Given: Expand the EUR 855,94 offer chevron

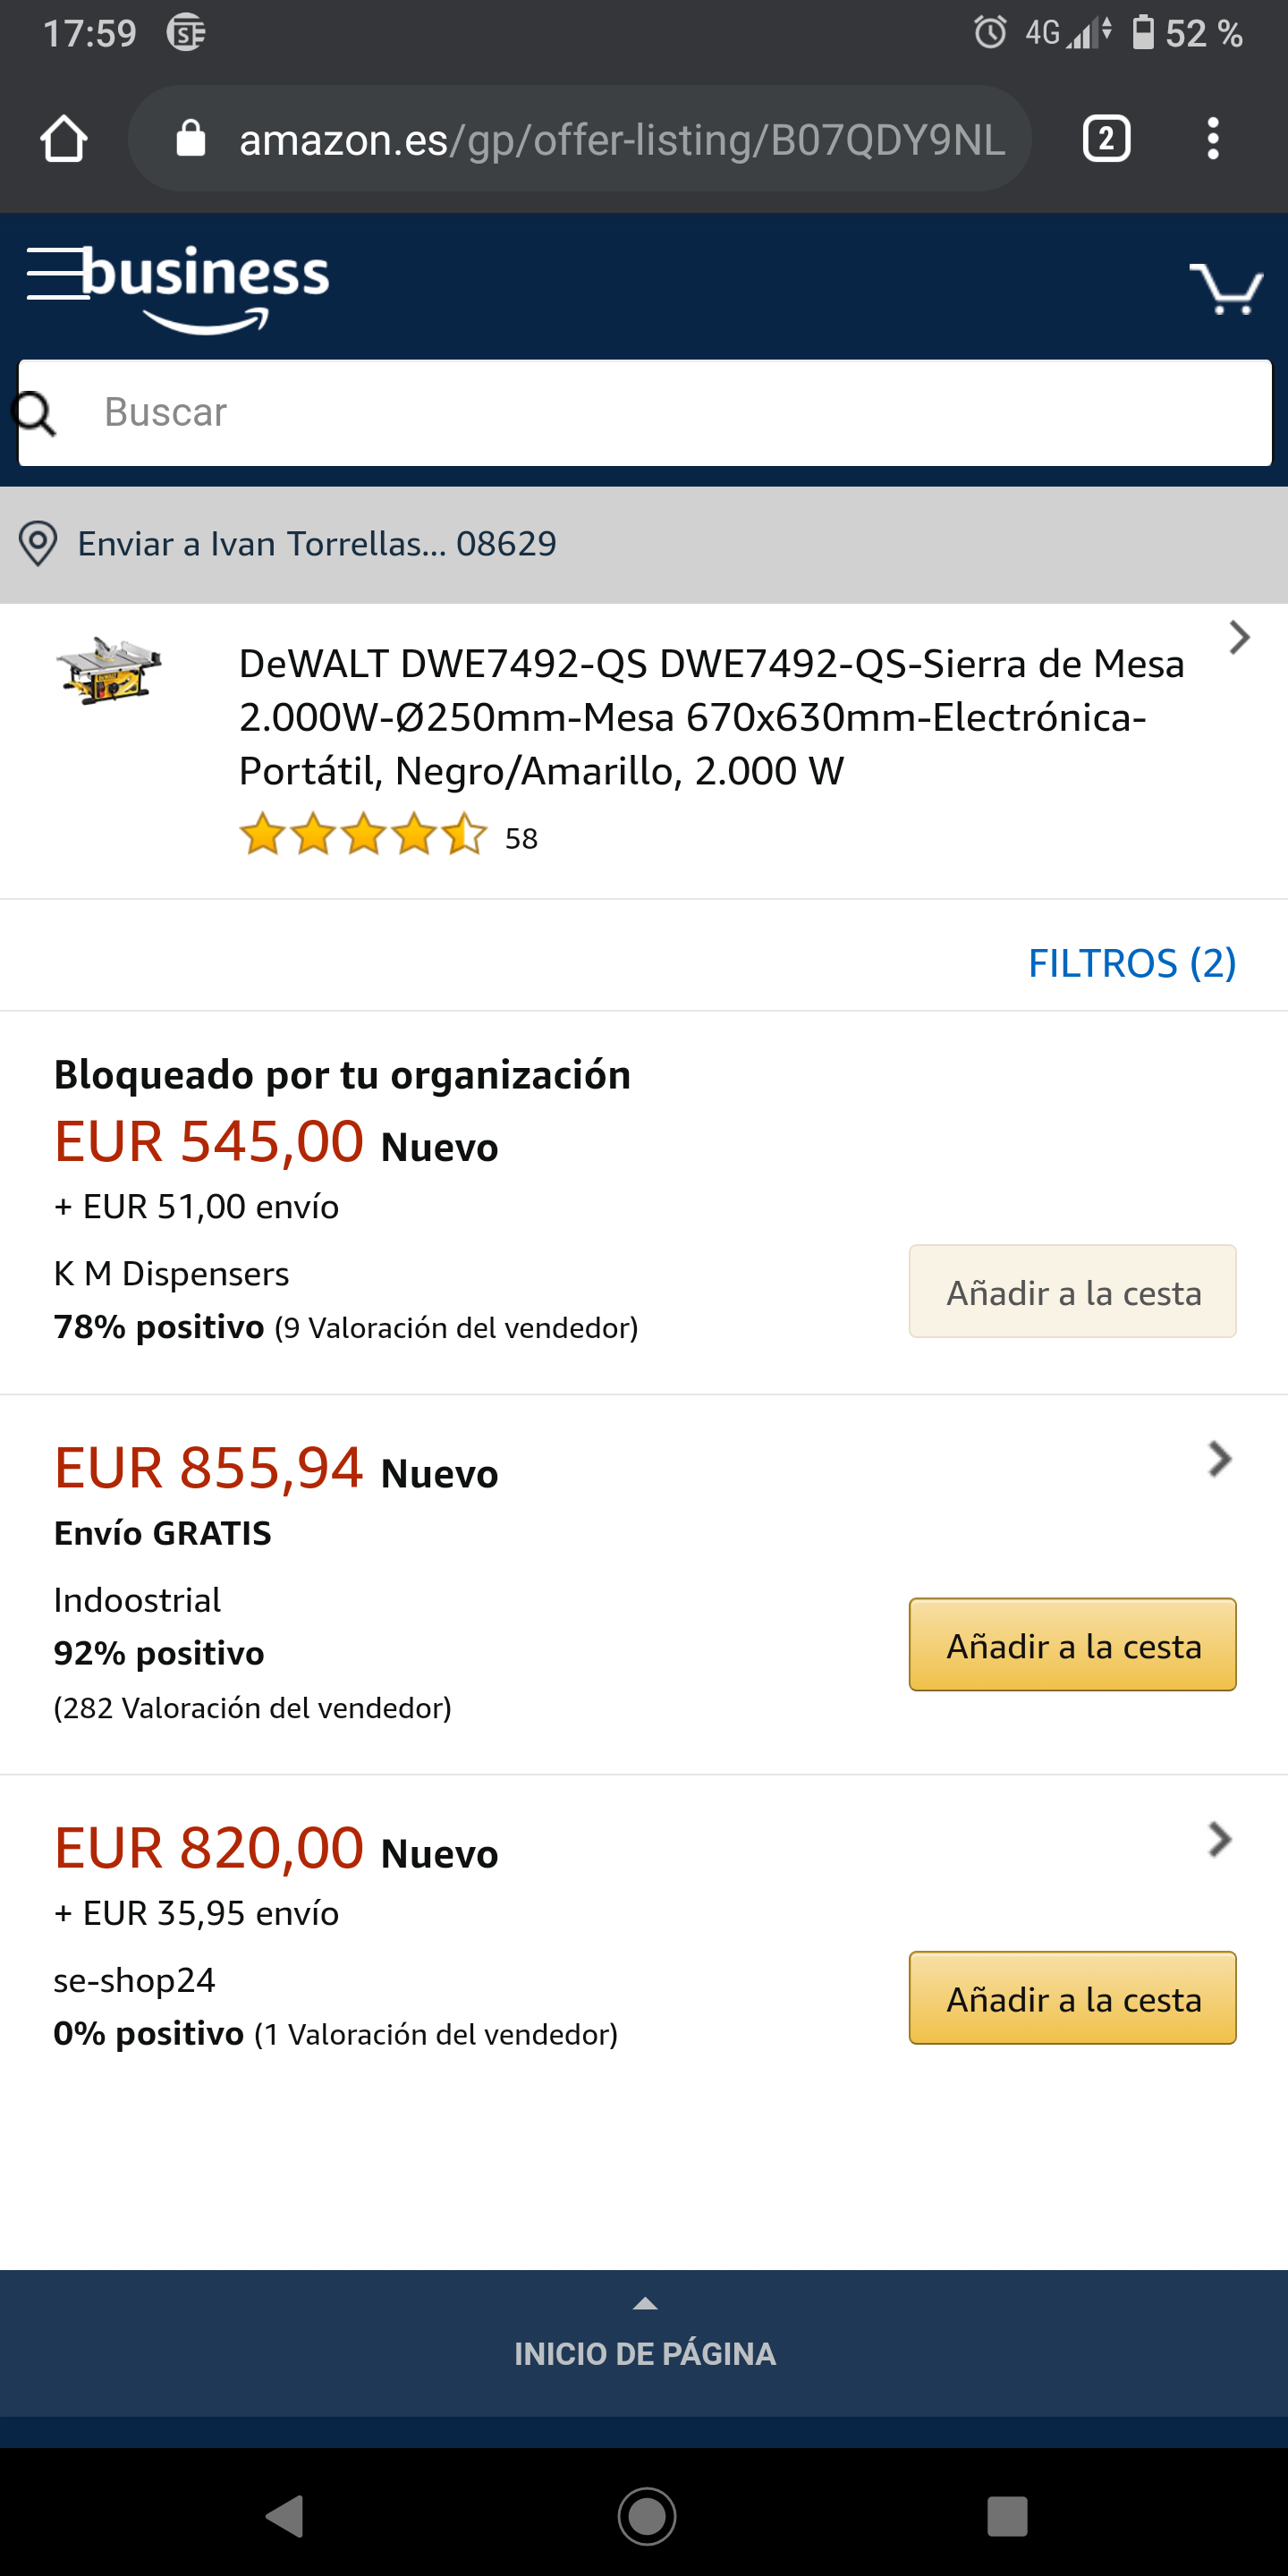Looking at the screenshot, I should 1219,1459.
